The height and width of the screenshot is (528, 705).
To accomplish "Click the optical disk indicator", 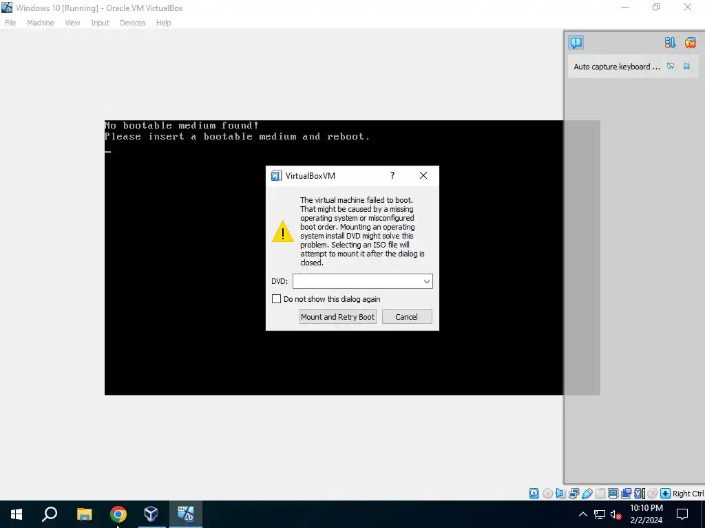I will pos(547,494).
